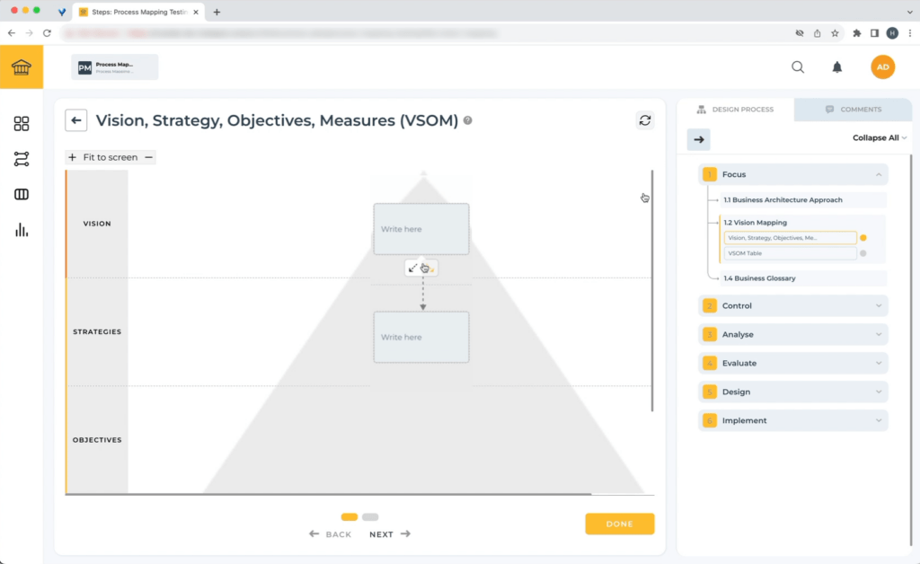Open the bar chart analytics icon
Image resolution: width=920 pixels, height=564 pixels.
coord(22,231)
